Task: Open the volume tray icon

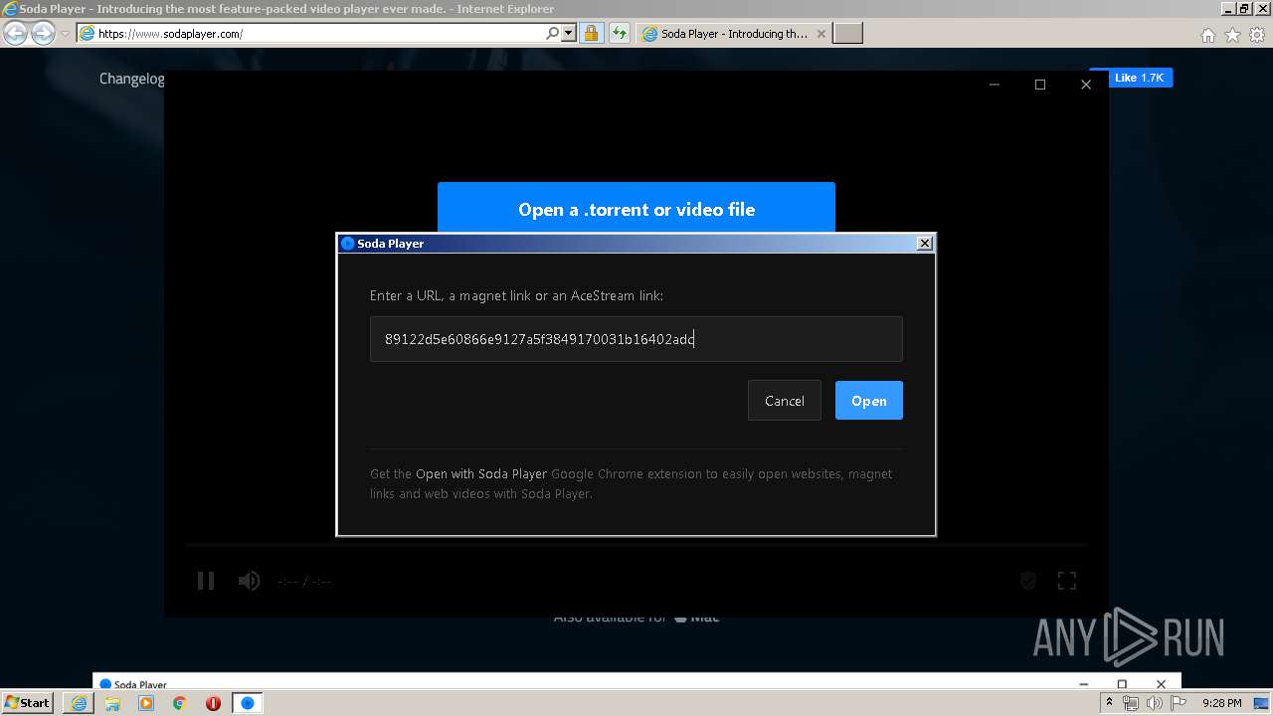Action: coord(1154,703)
